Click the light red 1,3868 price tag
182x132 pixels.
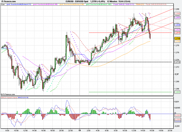coord(177,14)
